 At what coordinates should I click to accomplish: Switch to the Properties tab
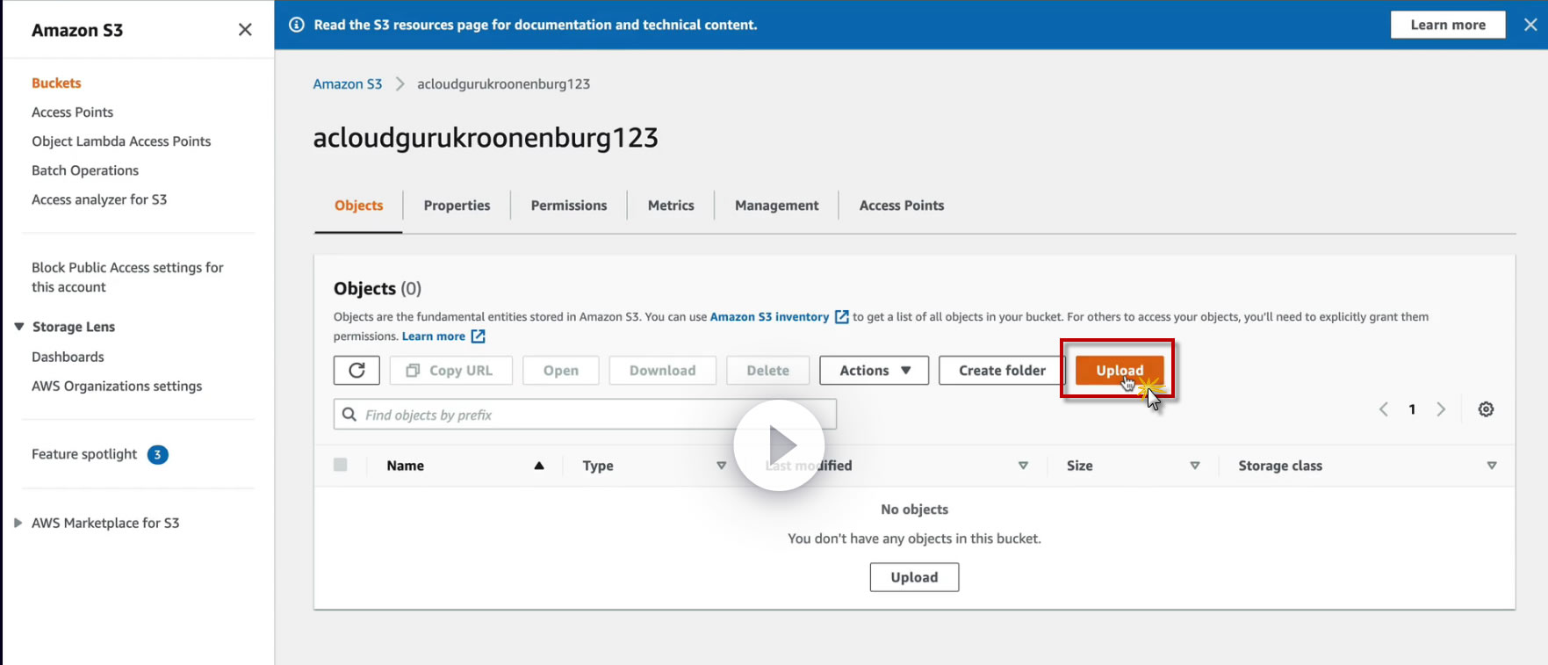[x=457, y=206]
